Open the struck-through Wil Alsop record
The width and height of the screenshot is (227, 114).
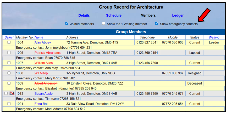[x=41, y=73]
